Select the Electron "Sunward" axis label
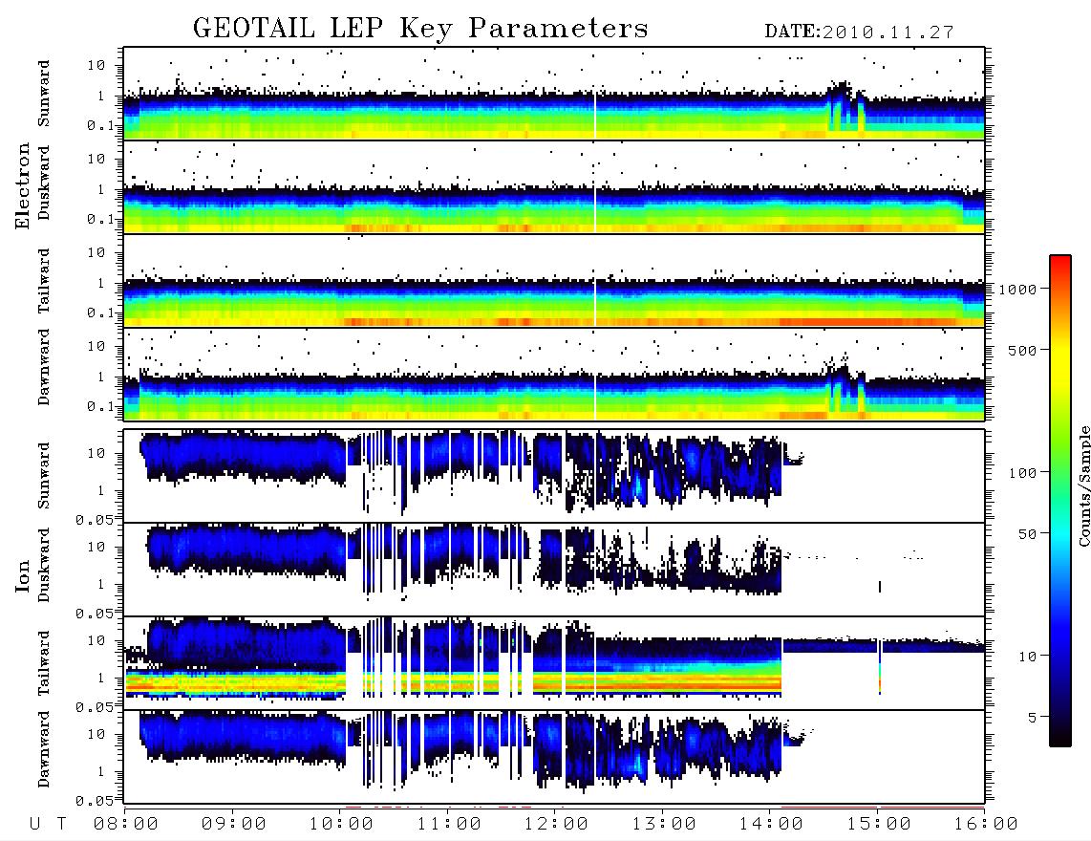The height and width of the screenshot is (841, 1091). click(x=44, y=94)
